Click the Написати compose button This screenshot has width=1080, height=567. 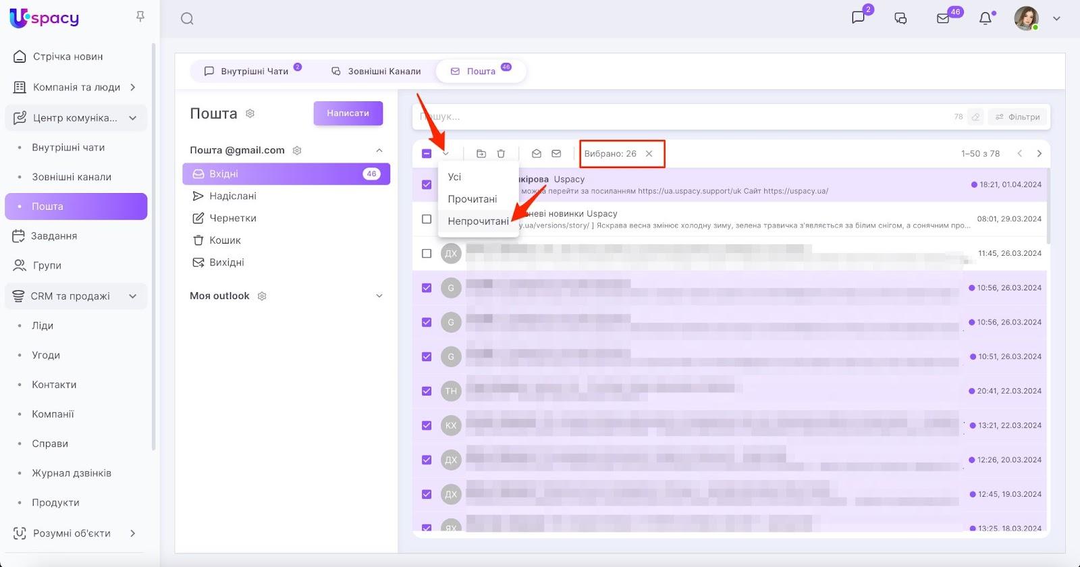(348, 113)
